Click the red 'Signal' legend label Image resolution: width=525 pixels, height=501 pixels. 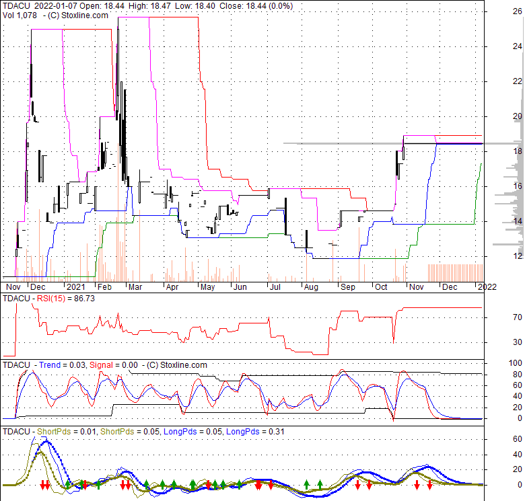point(101,365)
